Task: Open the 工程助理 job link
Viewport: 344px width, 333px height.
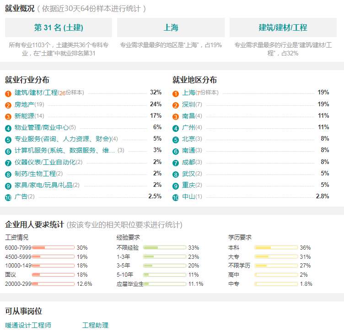Action: [x=95, y=325]
